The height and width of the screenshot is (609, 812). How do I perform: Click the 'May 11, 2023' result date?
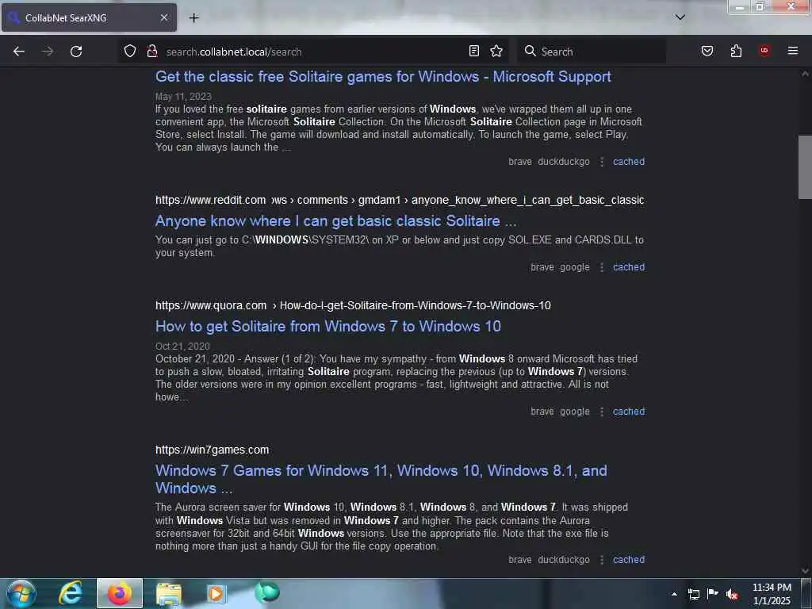[x=183, y=97]
